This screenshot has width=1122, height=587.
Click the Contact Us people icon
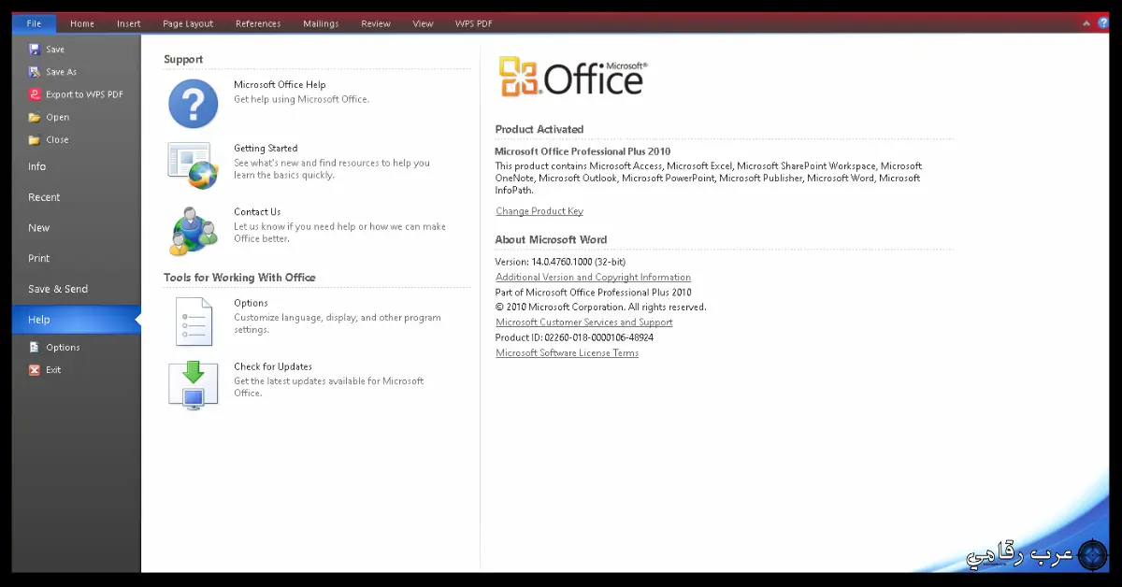(193, 230)
